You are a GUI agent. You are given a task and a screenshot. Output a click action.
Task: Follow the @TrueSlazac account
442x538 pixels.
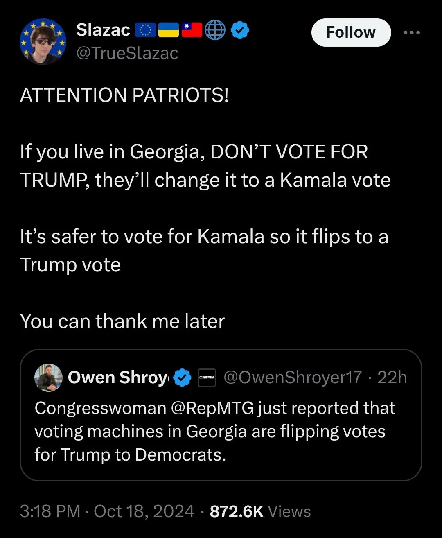coord(351,32)
